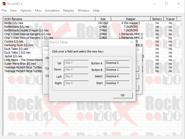Sort by Trainer column header
Image resolution: width=185 pixels, height=139 pixels.
pyautogui.click(x=170, y=19)
